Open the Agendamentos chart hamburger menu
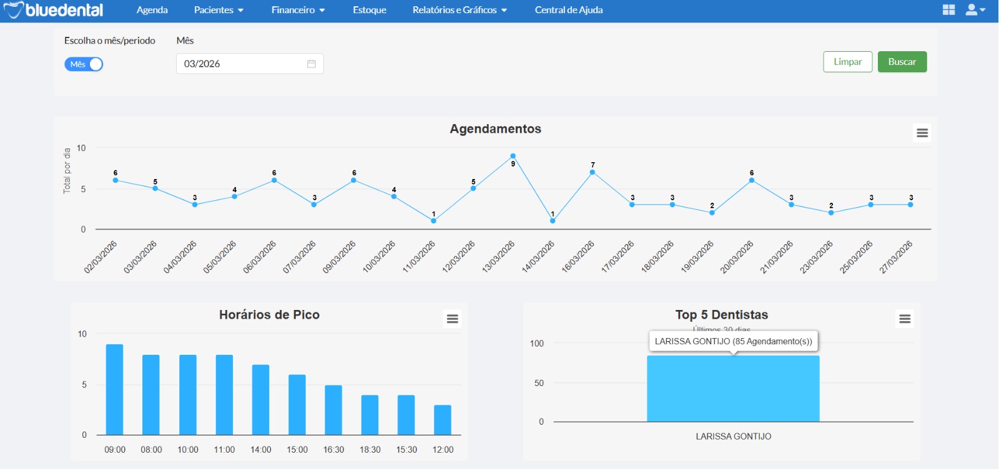The width and height of the screenshot is (999, 469). point(922,133)
